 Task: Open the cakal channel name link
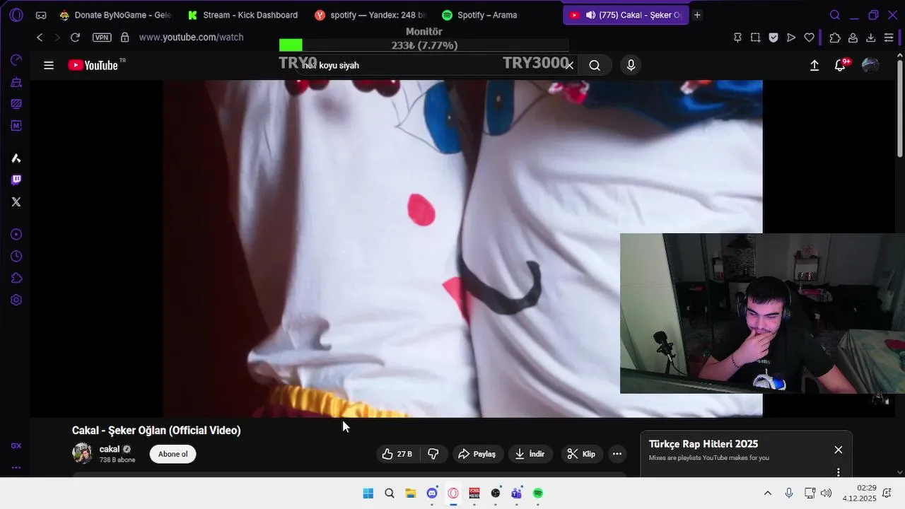coord(109,449)
